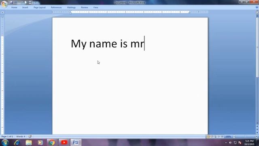Open Windows Explorer folder on taskbar
Image resolution: width=259 pixels, height=146 pixels.
click(x=29, y=142)
